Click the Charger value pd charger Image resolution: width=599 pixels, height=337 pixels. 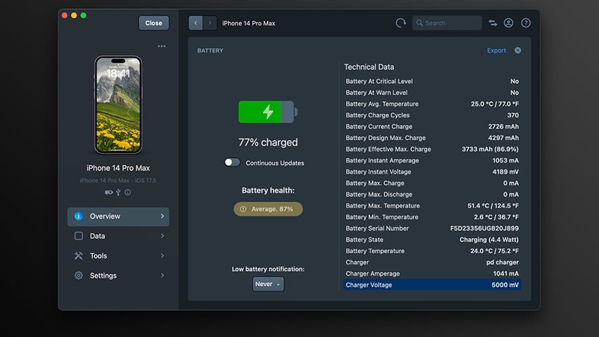502,262
